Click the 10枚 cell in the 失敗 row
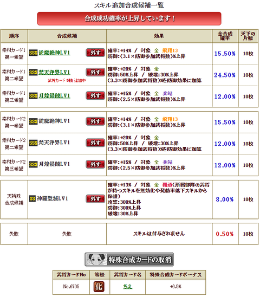The image size is (260, 297). (x=248, y=234)
